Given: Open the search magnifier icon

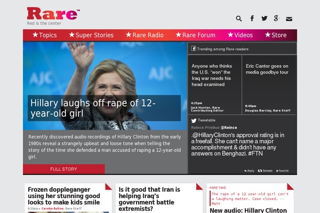Looking at the screenshot, I should click(x=239, y=19).
